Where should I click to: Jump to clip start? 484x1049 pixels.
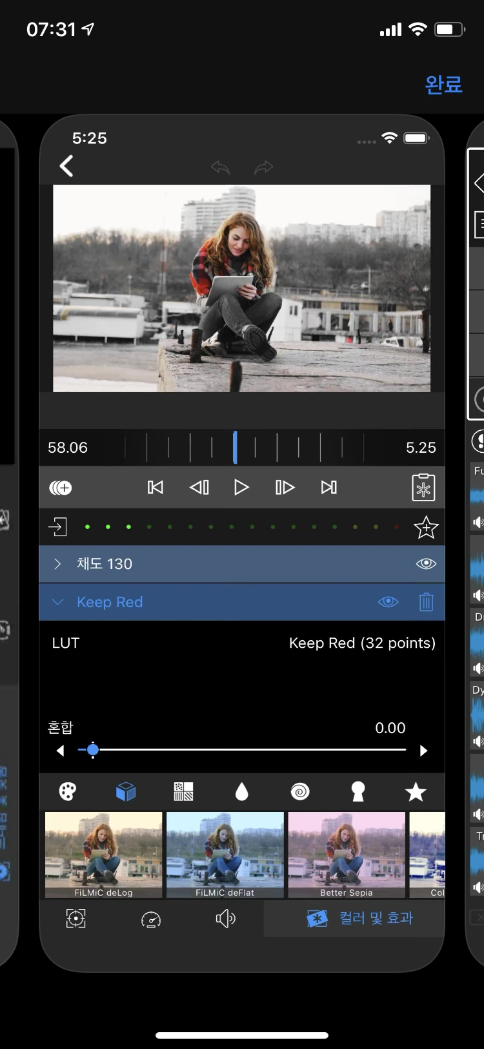[156, 487]
